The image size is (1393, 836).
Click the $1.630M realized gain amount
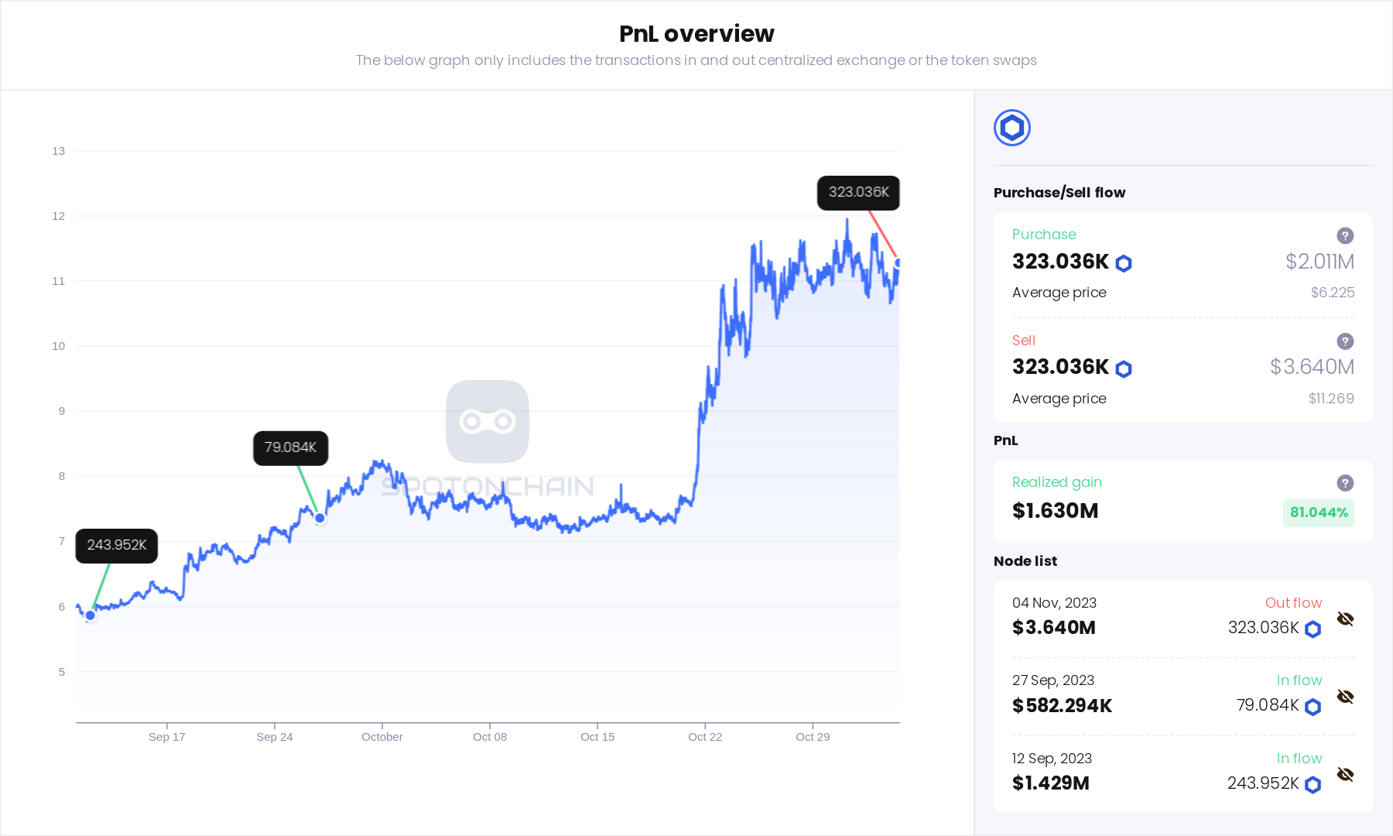click(1055, 511)
